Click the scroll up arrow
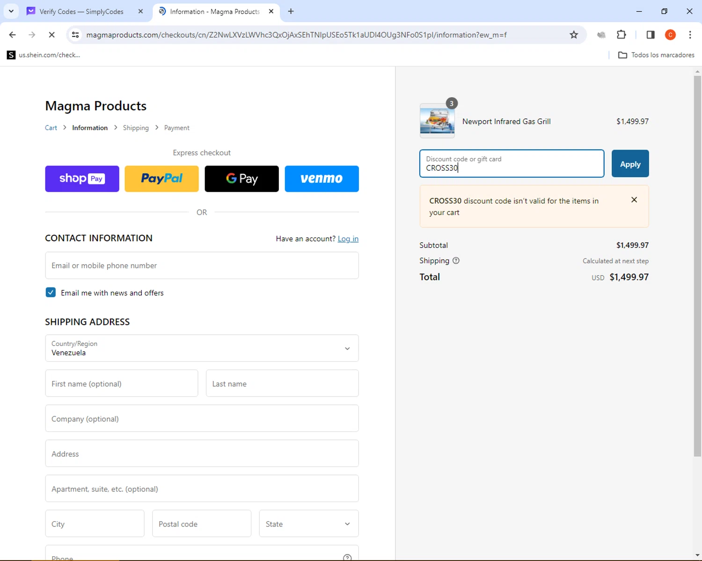 tap(697, 72)
